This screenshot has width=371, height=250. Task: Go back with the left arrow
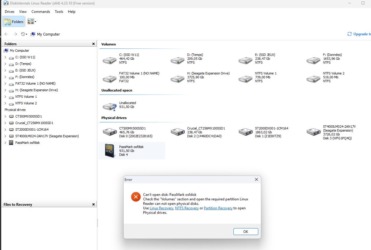coord(6,34)
